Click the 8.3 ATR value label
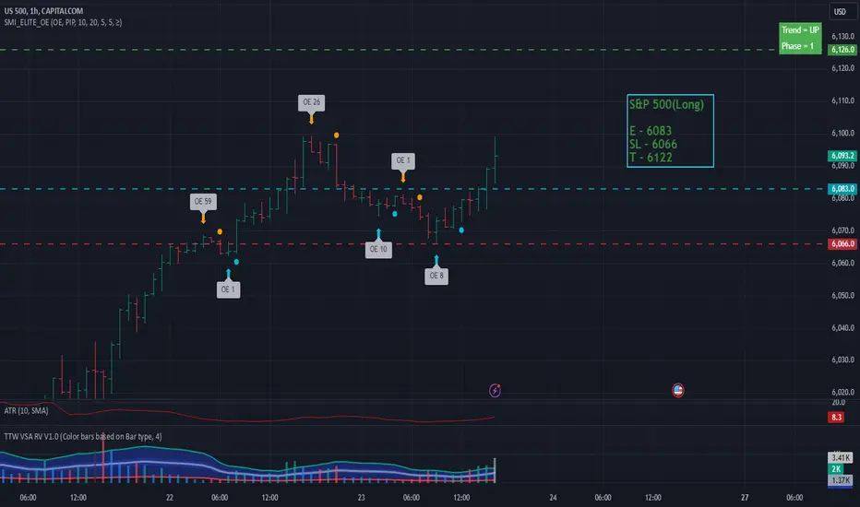The width and height of the screenshot is (860, 507). 836,418
